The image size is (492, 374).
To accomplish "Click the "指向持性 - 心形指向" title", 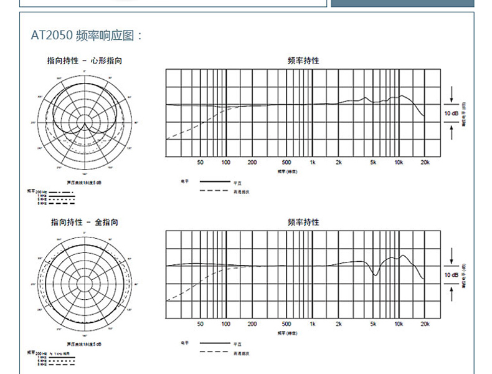I will coord(85,60).
